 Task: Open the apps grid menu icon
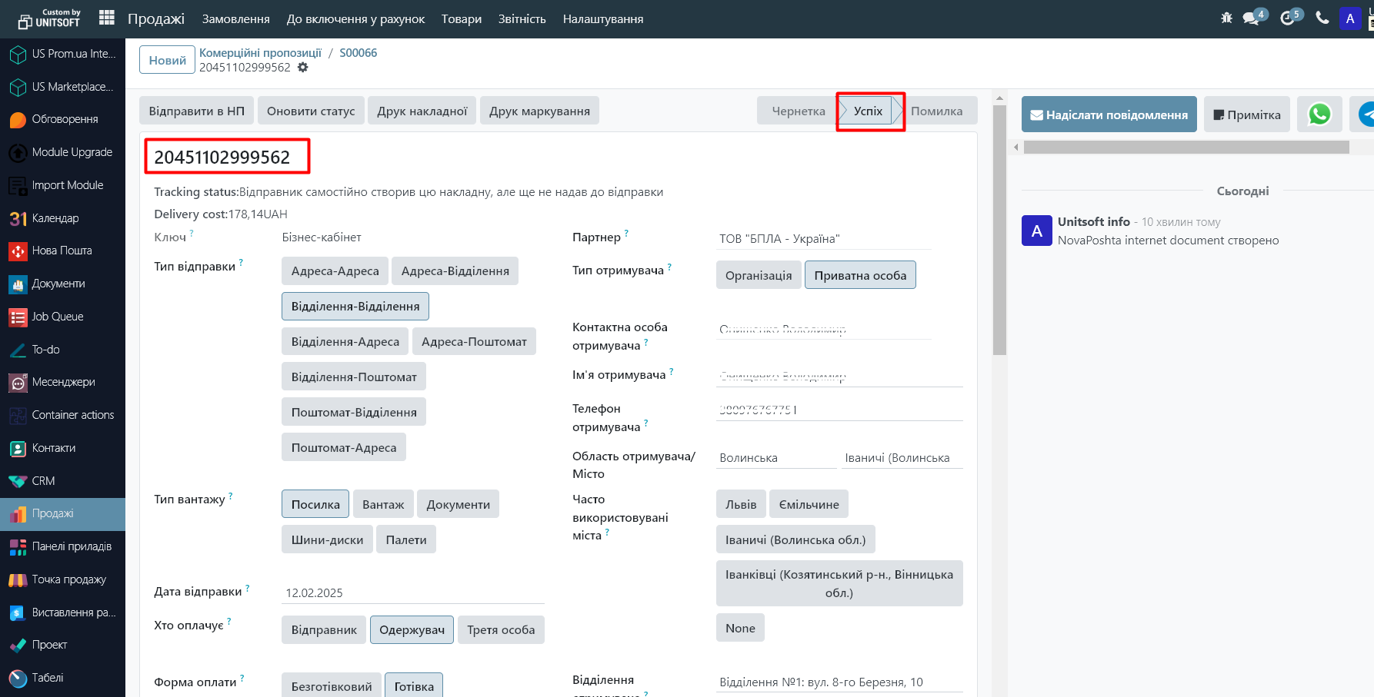click(107, 18)
